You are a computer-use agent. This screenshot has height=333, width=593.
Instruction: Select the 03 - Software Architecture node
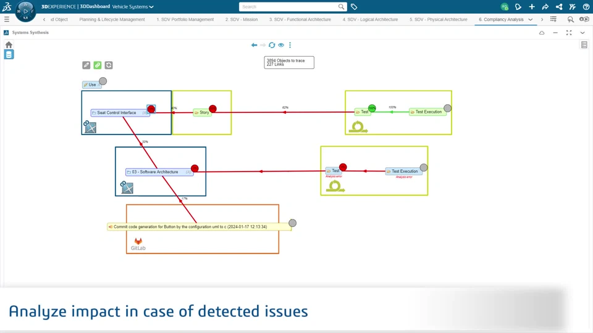159,172
